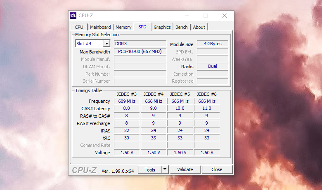Click the DDR3 memory type field
The height and width of the screenshot is (190, 322).
coord(140,44)
